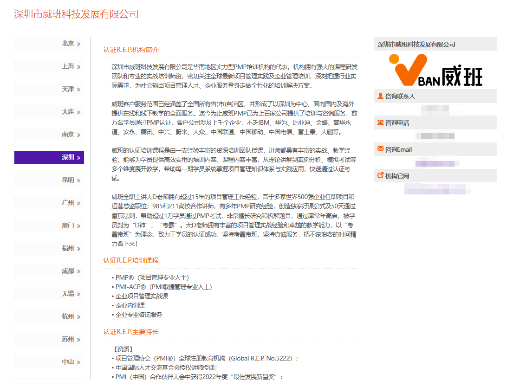Click heading 认证R.E.P.培训课程
The image size is (513, 380).
click(131, 260)
